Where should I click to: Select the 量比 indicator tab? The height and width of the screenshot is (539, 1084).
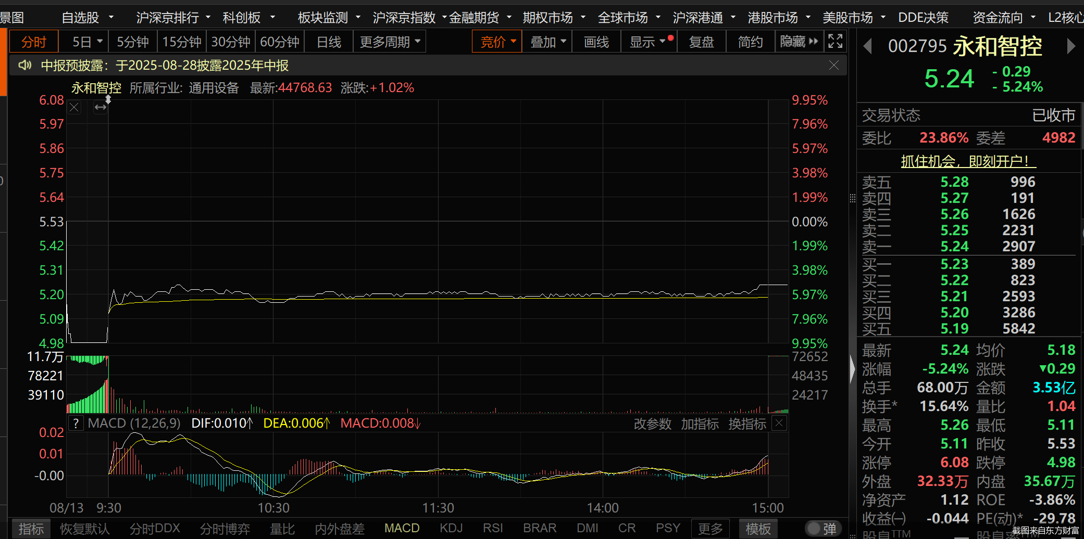click(x=282, y=529)
